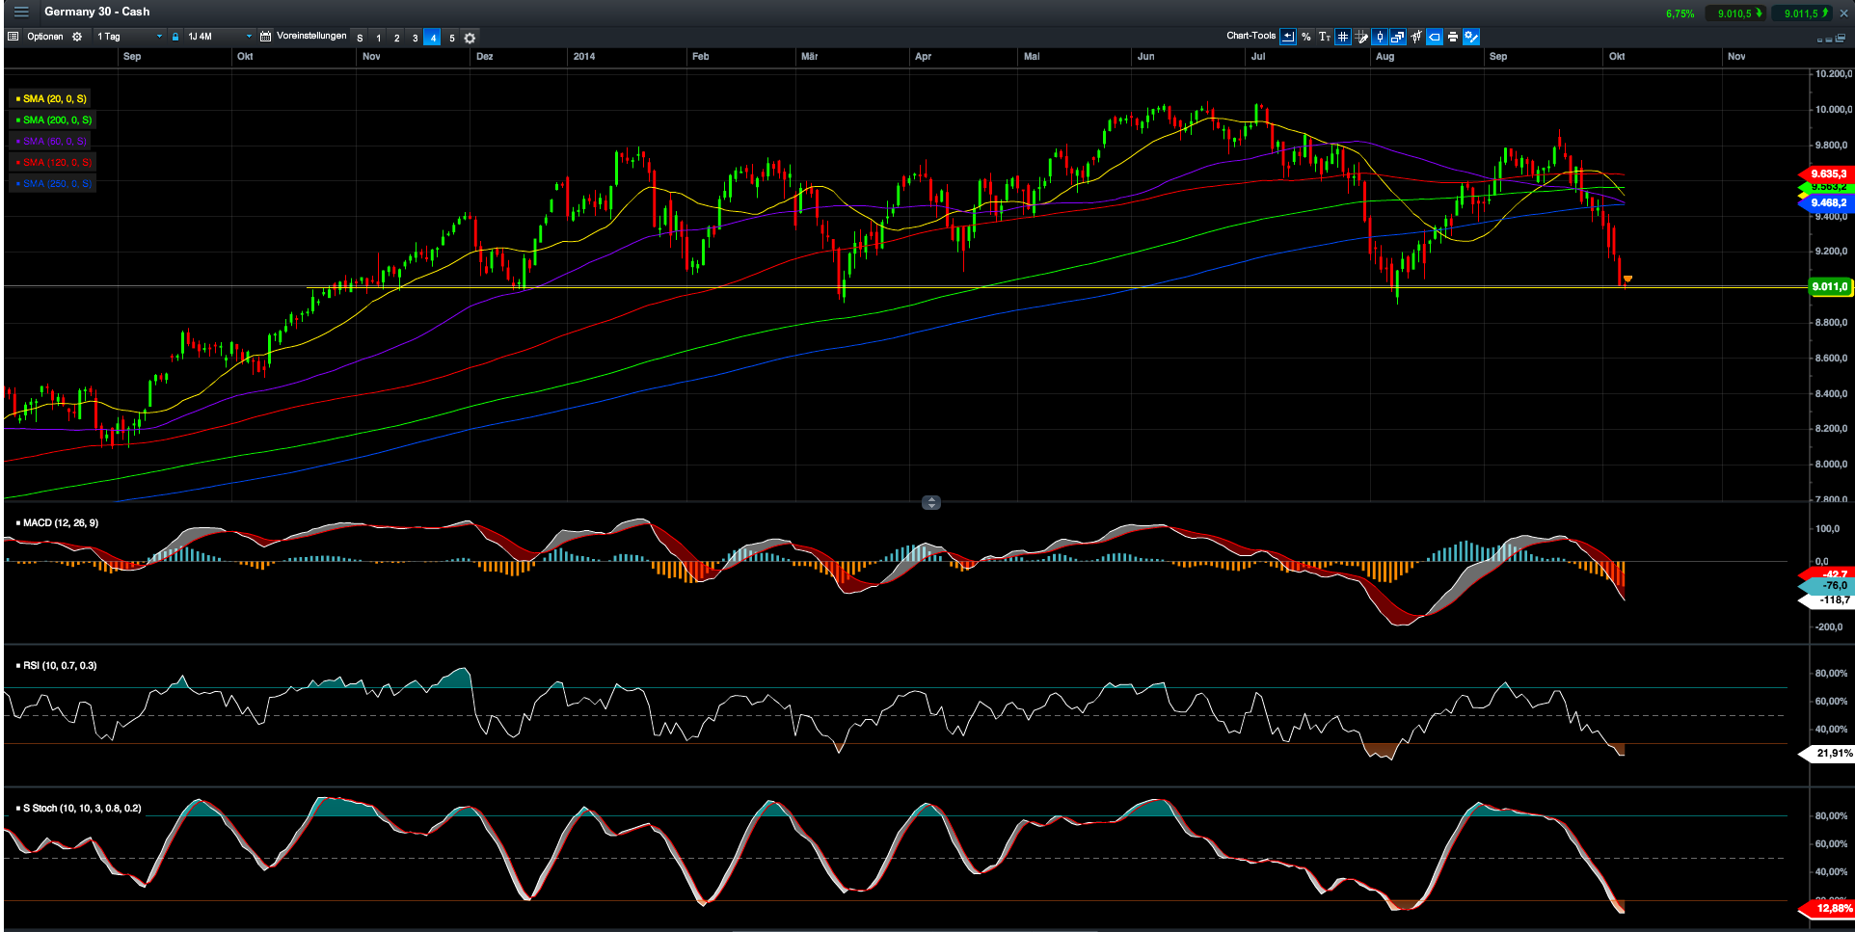Toggle the price label tag icon

click(1434, 38)
